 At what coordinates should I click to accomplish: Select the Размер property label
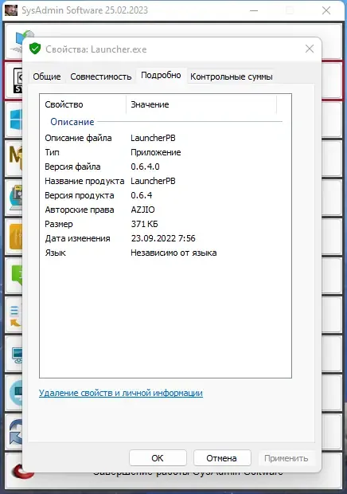[59, 225]
